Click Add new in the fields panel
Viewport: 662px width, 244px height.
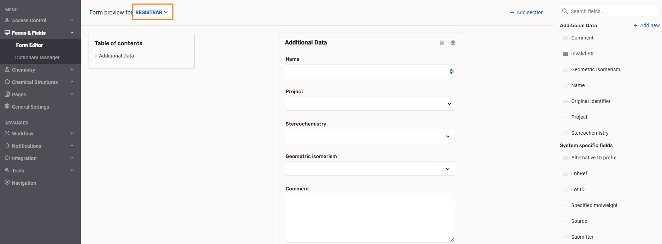pos(646,25)
